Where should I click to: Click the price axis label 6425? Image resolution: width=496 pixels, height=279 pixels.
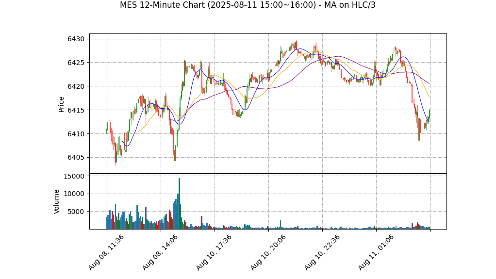point(76,63)
